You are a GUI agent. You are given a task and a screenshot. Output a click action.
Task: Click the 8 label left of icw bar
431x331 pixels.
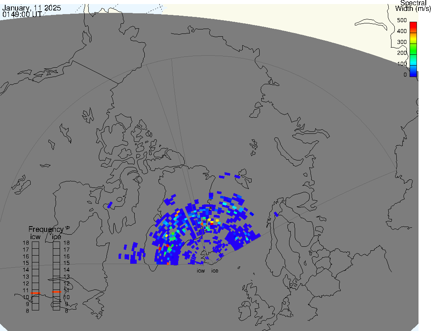pyautogui.click(x=27, y=311)
